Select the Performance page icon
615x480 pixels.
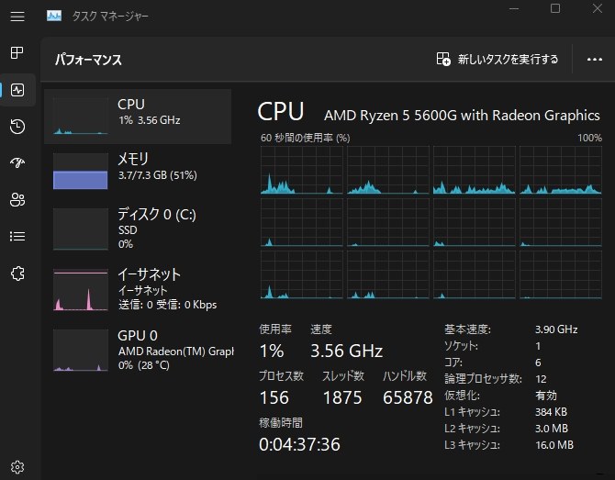tap(17, 90)
